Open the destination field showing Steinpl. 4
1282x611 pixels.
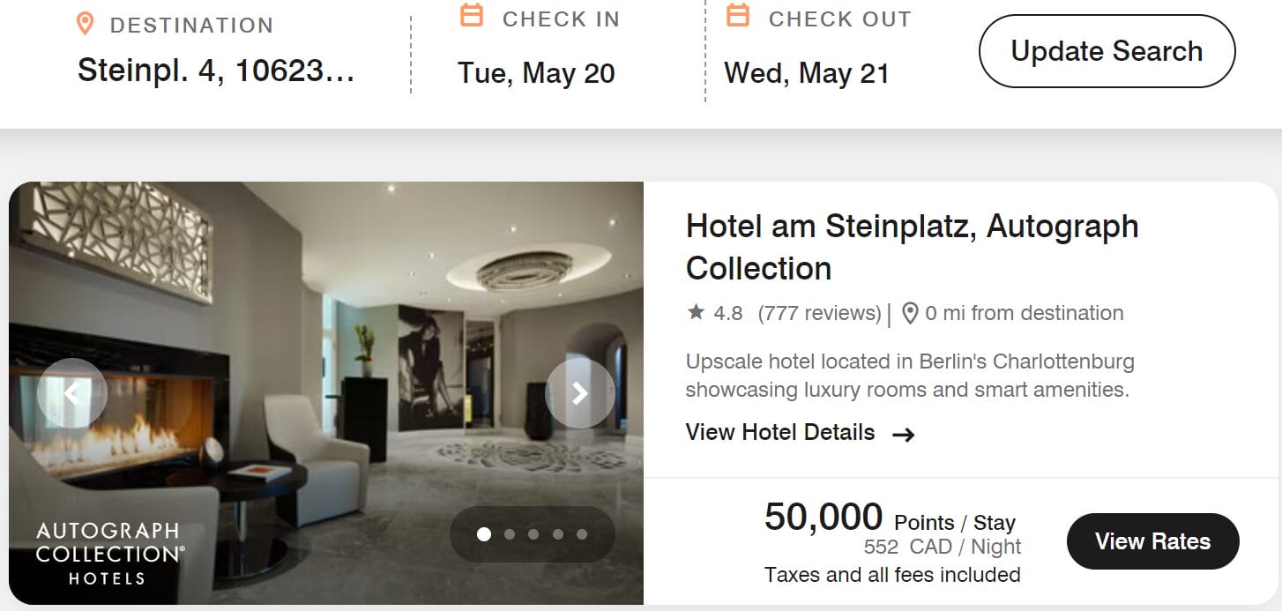[216, 70]
